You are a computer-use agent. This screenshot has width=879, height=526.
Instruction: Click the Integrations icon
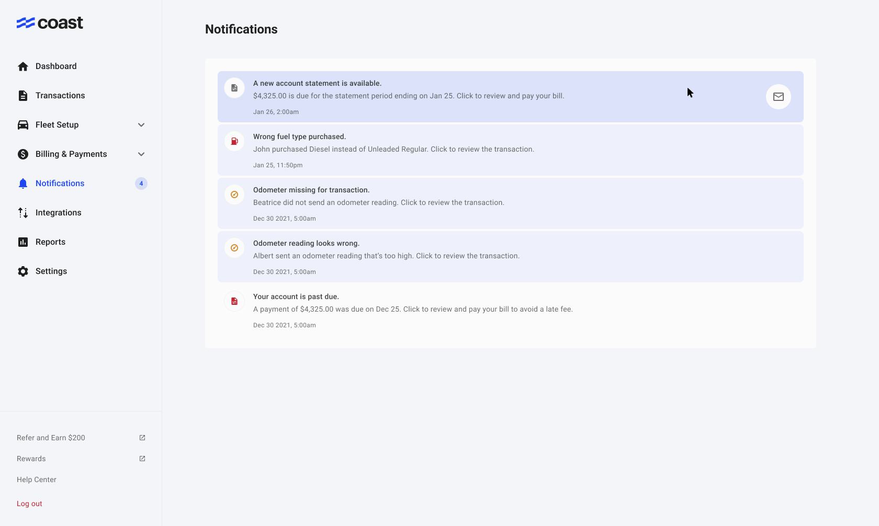[23, 212]
